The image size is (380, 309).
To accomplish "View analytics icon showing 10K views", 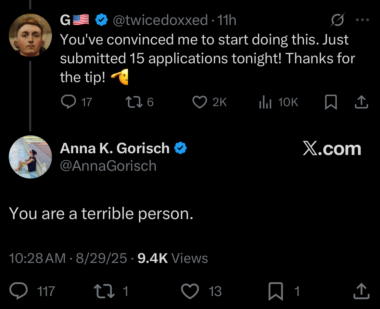I will coord(265,103).
